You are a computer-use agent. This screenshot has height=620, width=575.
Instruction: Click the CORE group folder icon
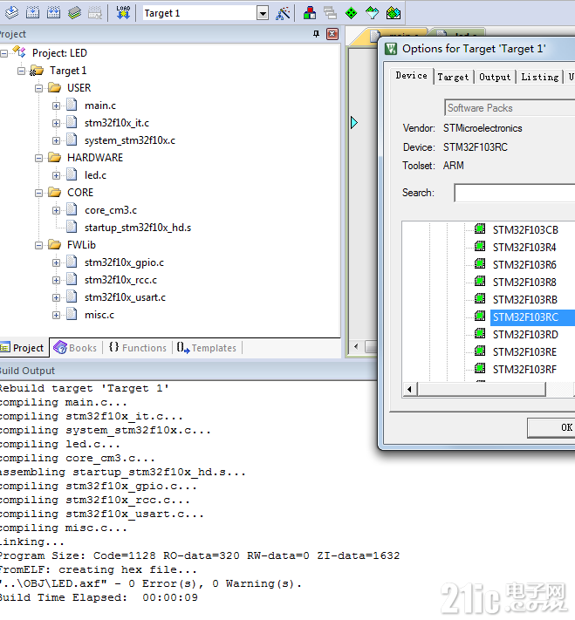(x=55, y=192)
